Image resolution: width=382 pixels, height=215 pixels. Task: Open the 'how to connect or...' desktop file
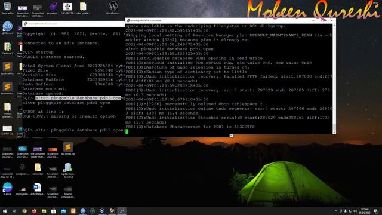coord(68,192)
